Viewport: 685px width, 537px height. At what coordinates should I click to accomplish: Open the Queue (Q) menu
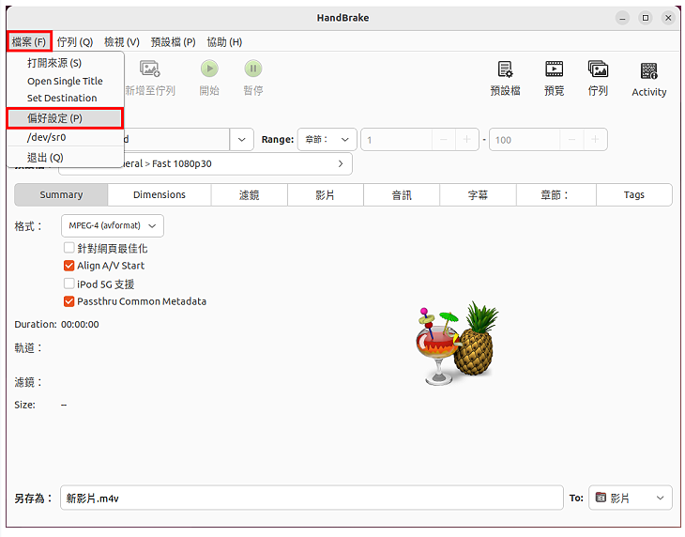tap(75, 42)
